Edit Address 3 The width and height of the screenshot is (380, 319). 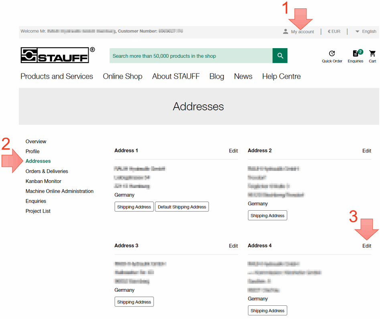pyautogui.click(x=234, y=246)
